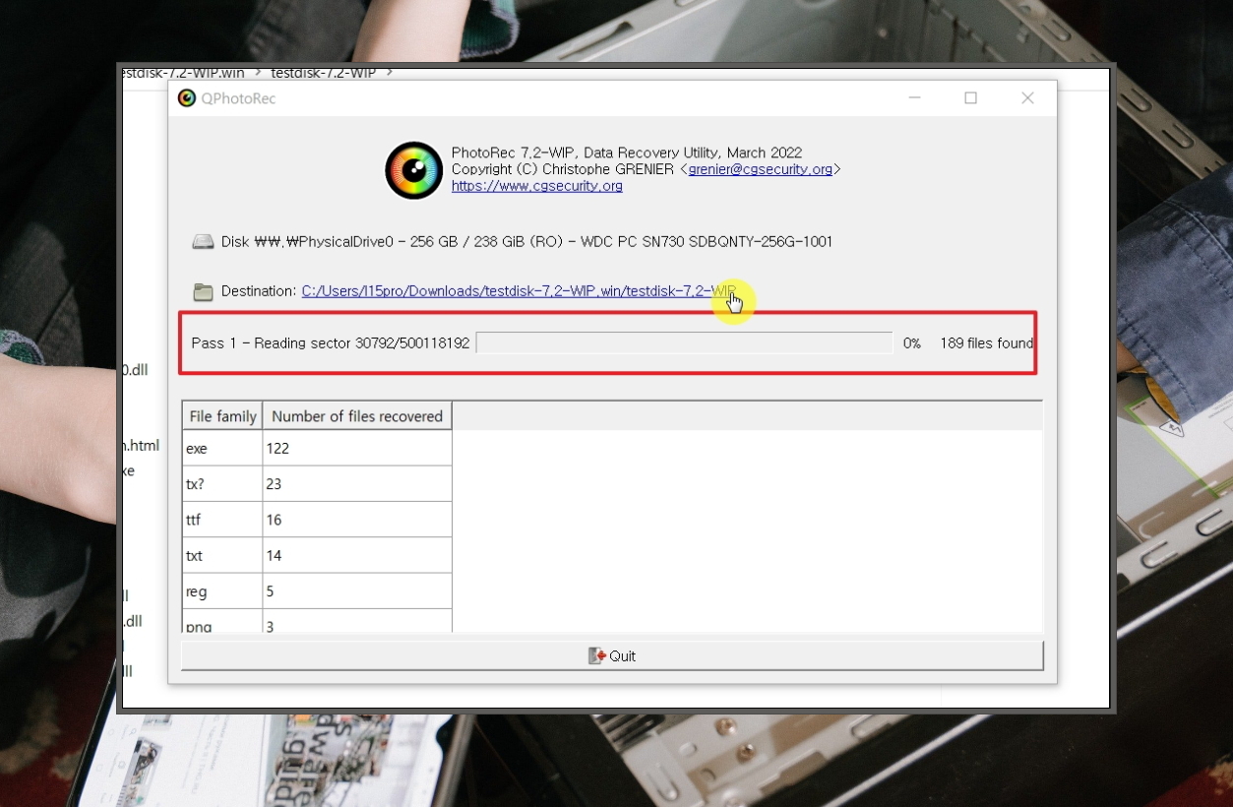
Task: Select the ttf file family cell
Action: [x=222, y=520]
